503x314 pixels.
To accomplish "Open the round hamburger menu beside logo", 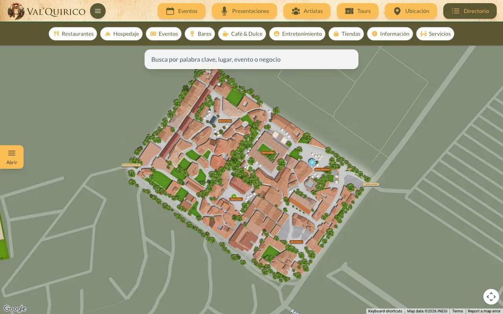I will (x=98, y=11).
